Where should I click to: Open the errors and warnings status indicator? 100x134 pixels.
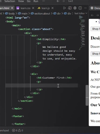(x=18, y=130)
